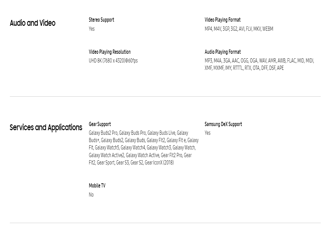Click the UHD 8K (7680 x 4320)@60fps value

[x=113, y=61]
